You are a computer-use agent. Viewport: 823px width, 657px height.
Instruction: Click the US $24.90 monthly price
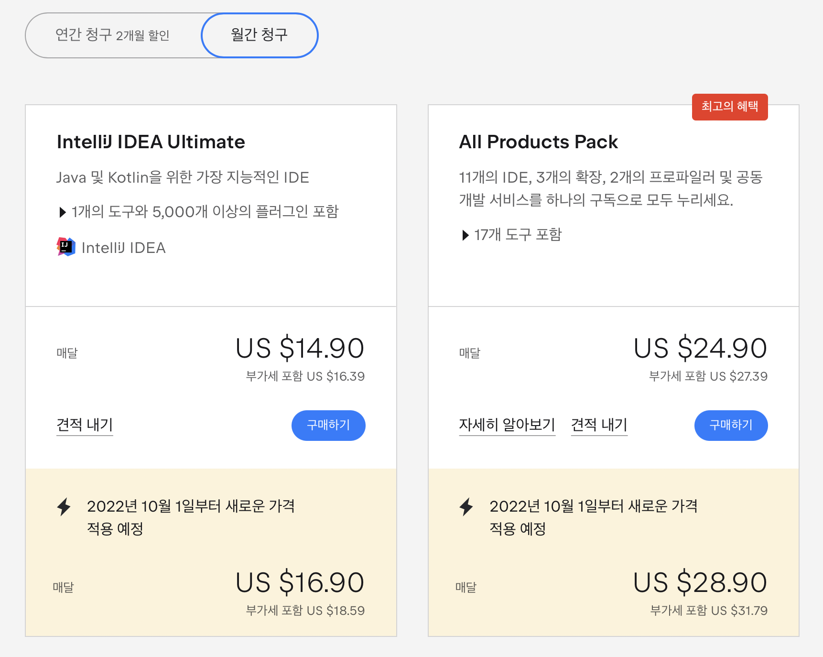coord(700,348)
